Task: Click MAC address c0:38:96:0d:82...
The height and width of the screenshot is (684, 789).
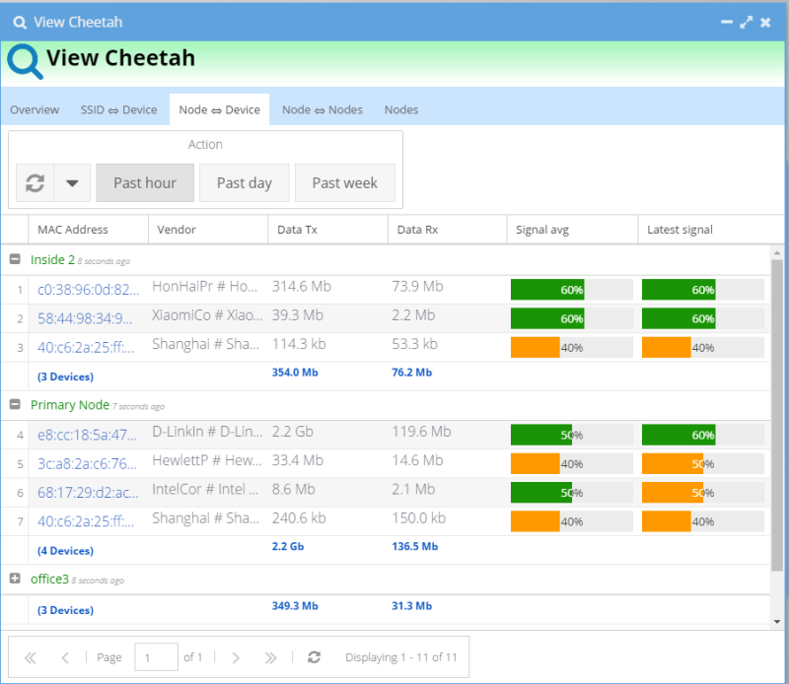Action: click(x=88, y=290)
